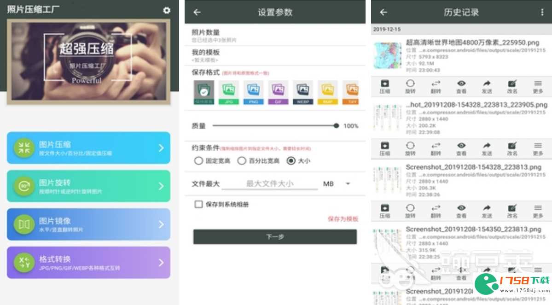Choose GIF as the save format

point(278,92)
